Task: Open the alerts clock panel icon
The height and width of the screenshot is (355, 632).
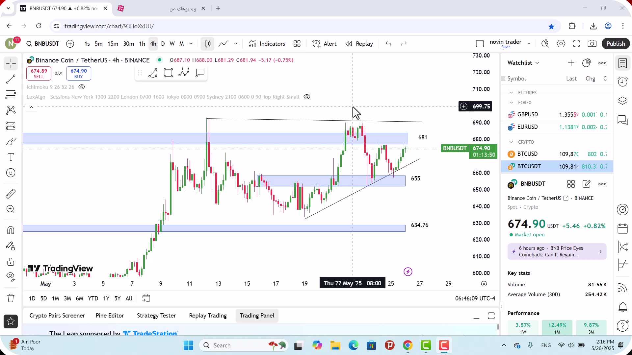Action: coord(622,82)
